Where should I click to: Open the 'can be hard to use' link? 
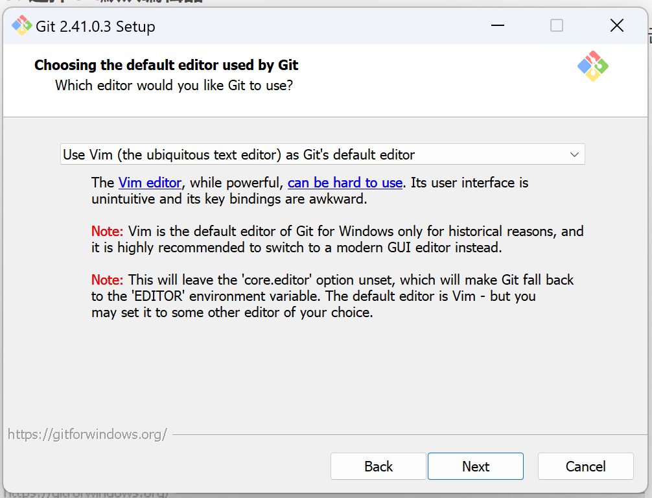(345, 183)
